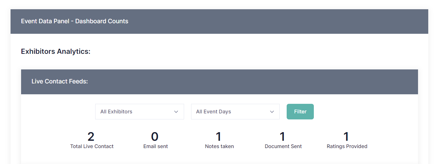This screenshot has height=164, width=434.
Task: Expand the All Event Days dropdown
Action: [235, 112]
